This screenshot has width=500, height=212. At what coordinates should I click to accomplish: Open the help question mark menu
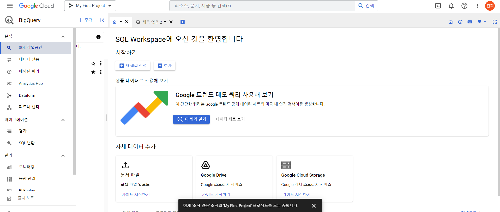click(464, 6)
